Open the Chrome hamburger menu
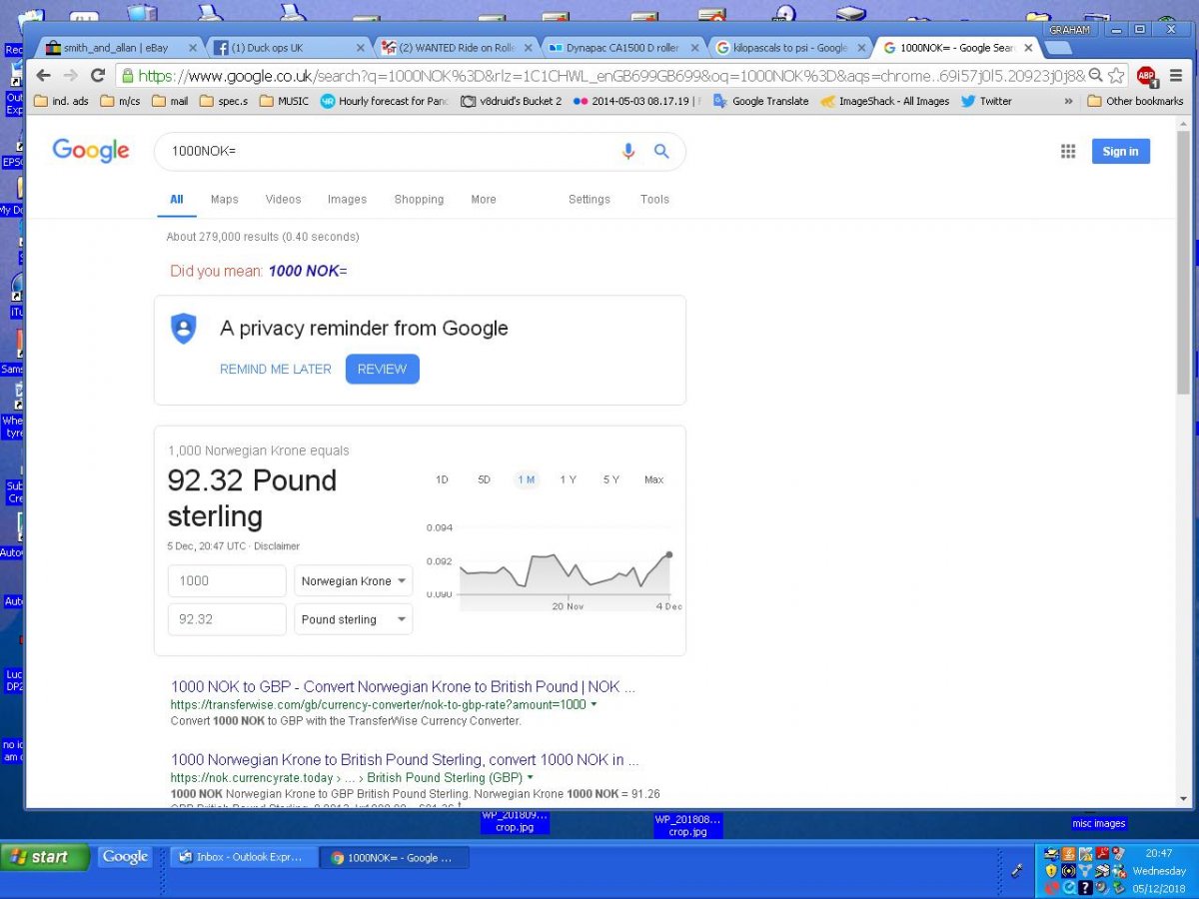 [x=1176, y=76]
